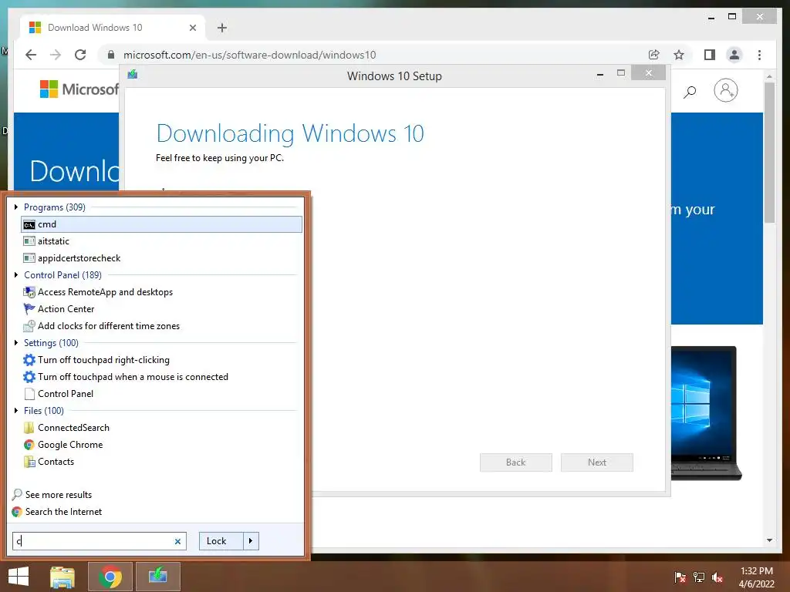790x592 pixels.
Task: Click the page scrollbar down arrow
Action: coord(769,540)
